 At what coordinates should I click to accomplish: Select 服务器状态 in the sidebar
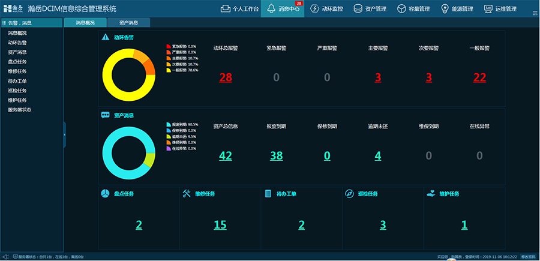point(20,110)
